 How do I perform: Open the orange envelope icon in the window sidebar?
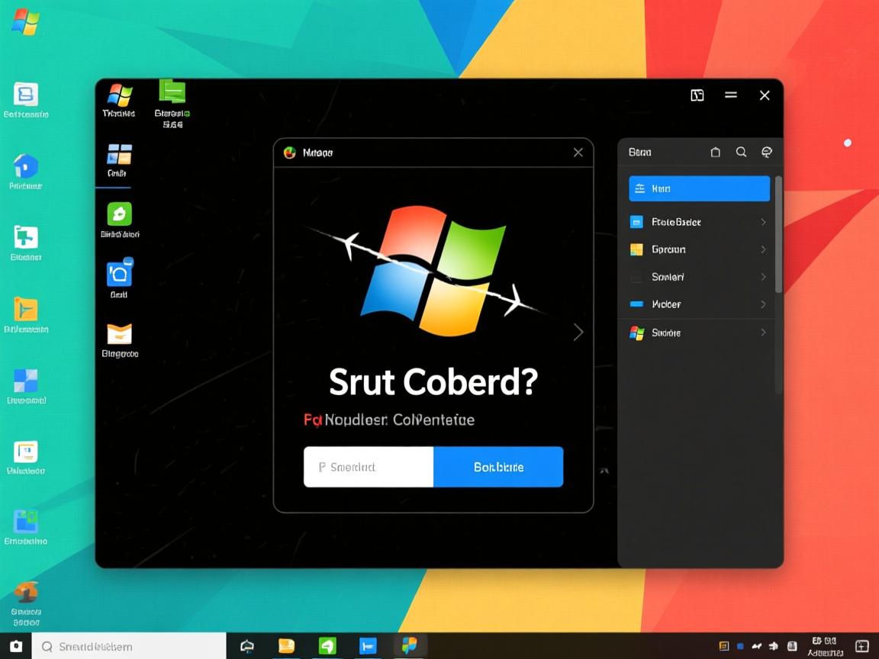pos(119,333)
